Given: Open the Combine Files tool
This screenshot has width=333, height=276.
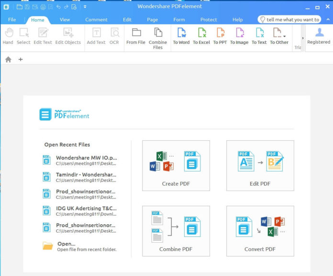Looking at the screenshot, I should point(158,39).
